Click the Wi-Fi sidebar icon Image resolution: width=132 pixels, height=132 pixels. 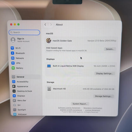pyautogui.click(x=12, y=48)
